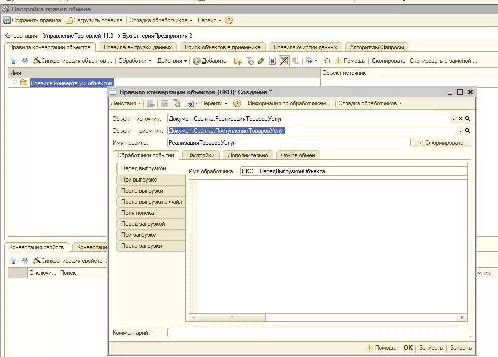Click Синхронизация объектов wand icon
Screen dimensions: 498x357
click(37, 61)
